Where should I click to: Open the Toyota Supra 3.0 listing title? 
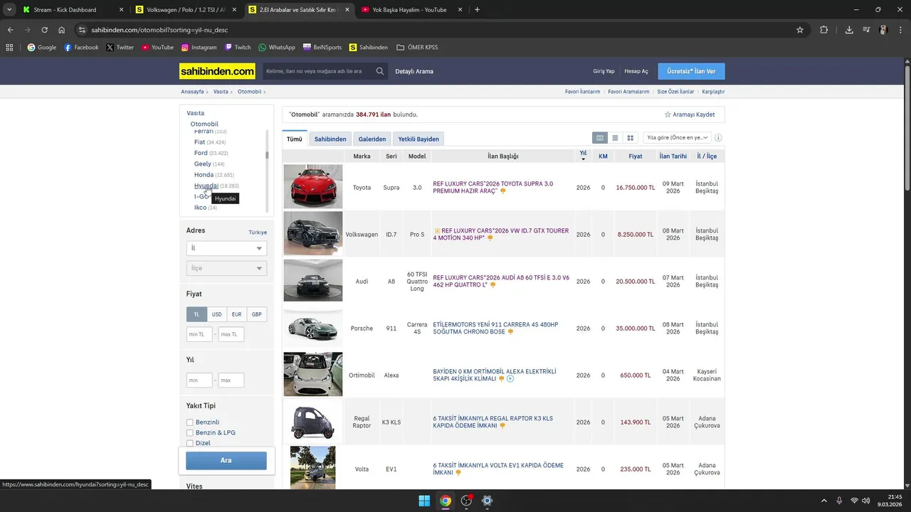[x=493, y=187]
